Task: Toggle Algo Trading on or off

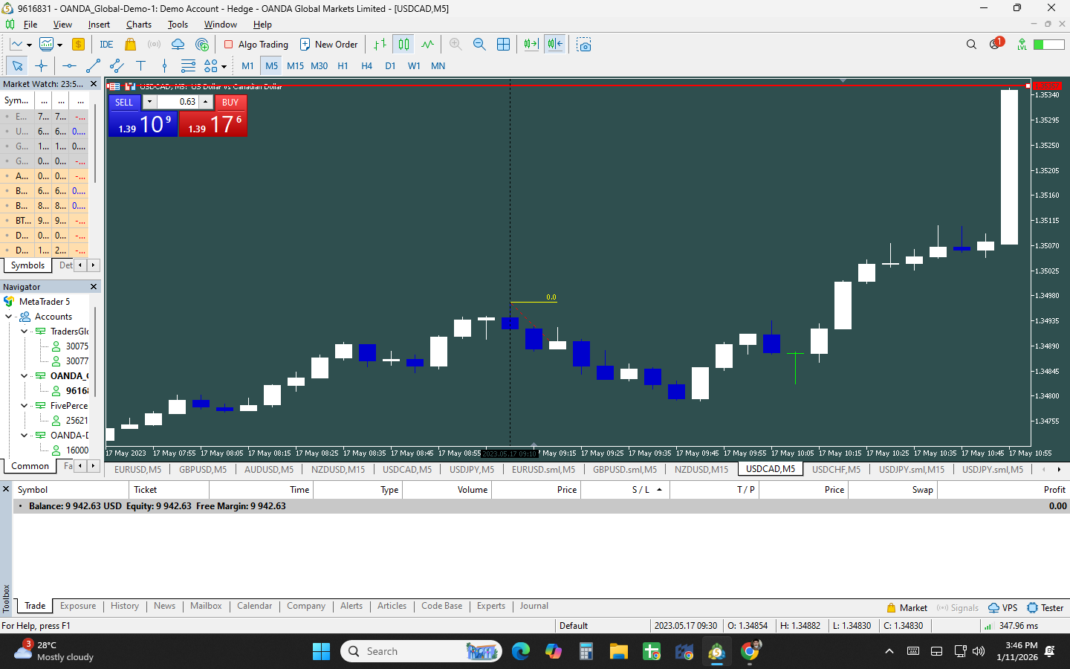Action: coord(256,45)
